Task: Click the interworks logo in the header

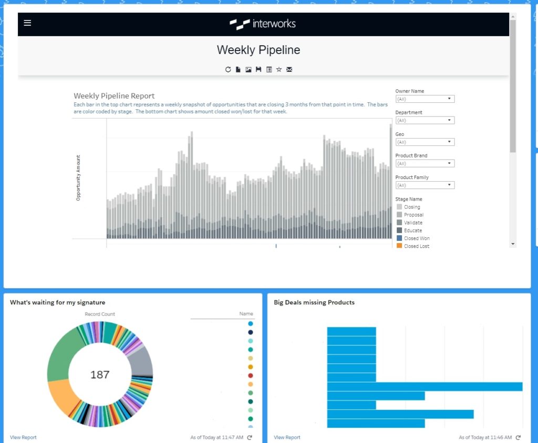Action: [262, 24]
